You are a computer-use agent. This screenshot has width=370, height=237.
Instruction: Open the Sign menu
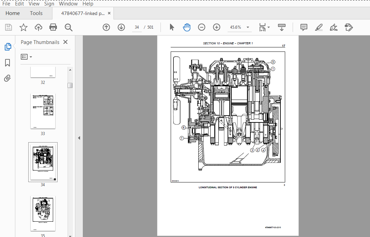coord(49,4)
